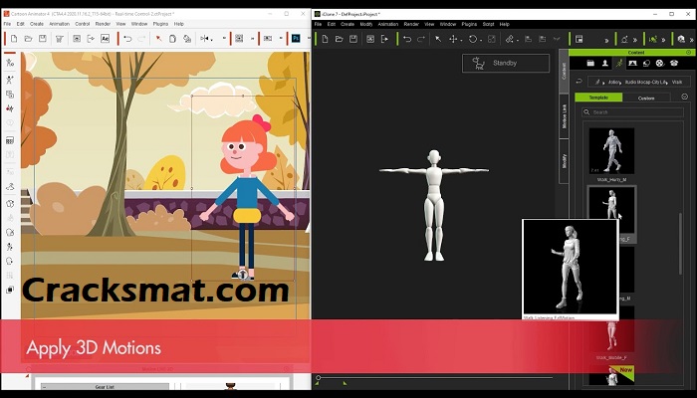The image size is (697, 398).
Task: Click Studio Mocap-City Life in breadcrumb
Action: 646,82
